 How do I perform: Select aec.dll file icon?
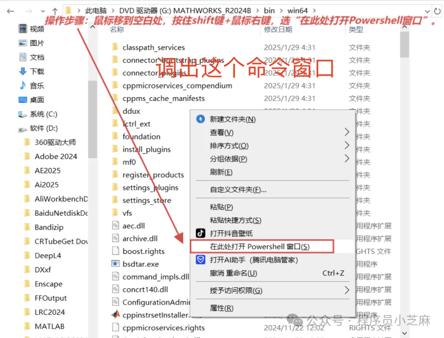[x=115, y=225]
